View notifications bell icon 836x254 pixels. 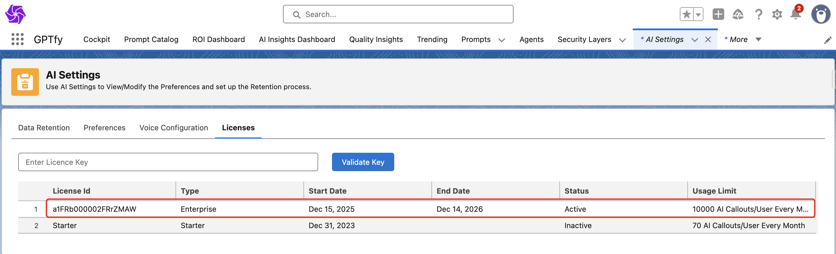tap(795, 14)
